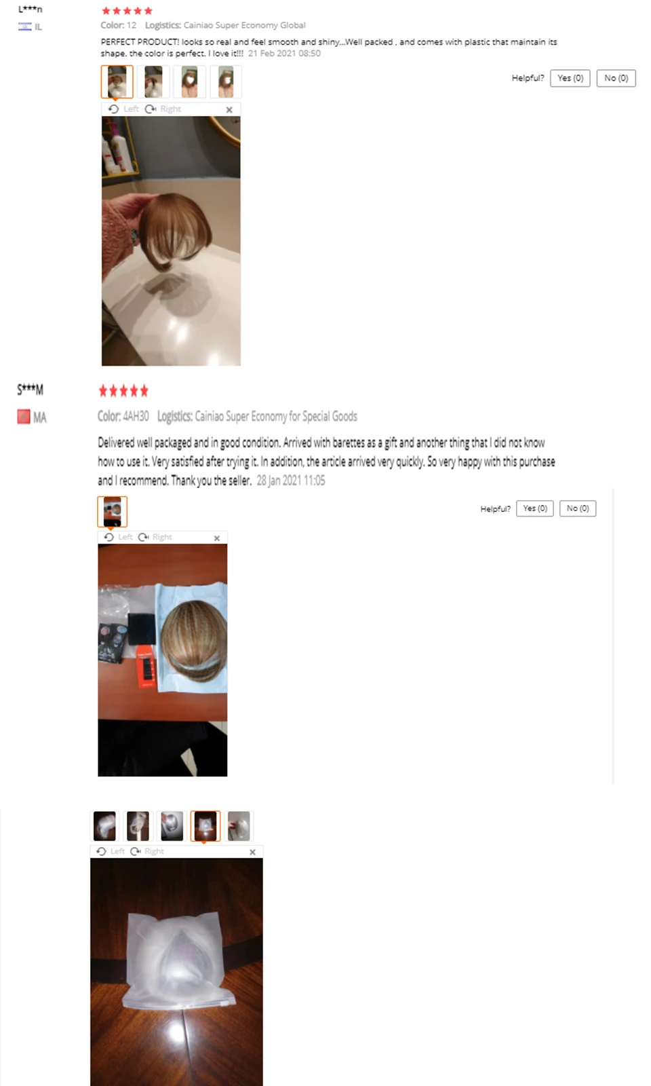Vote No (0) on S***M's review
The width and height of the screenshot is (651, 1086).
[x=578, y=508]
